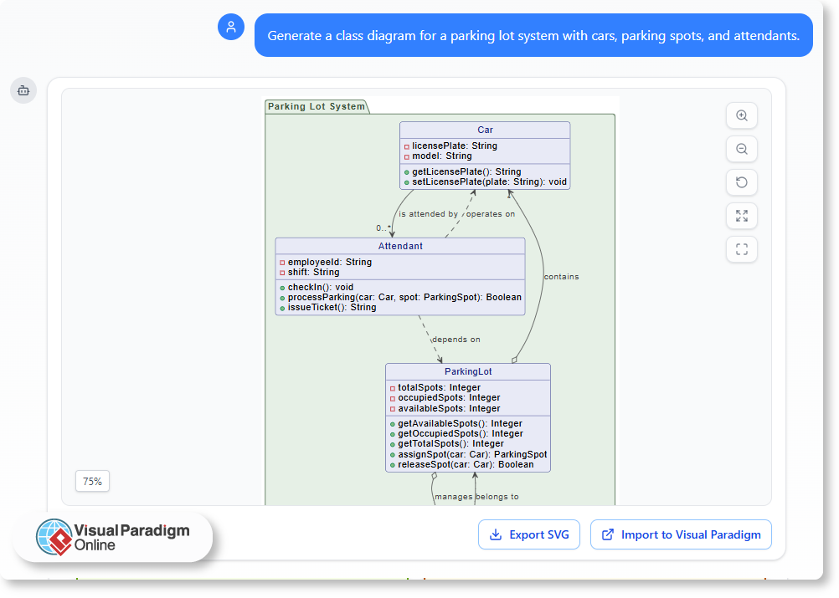Click the reset view rotation icon
Viewport: 839px width, 598px height.
pyautogui.click(x=741, y=182)
